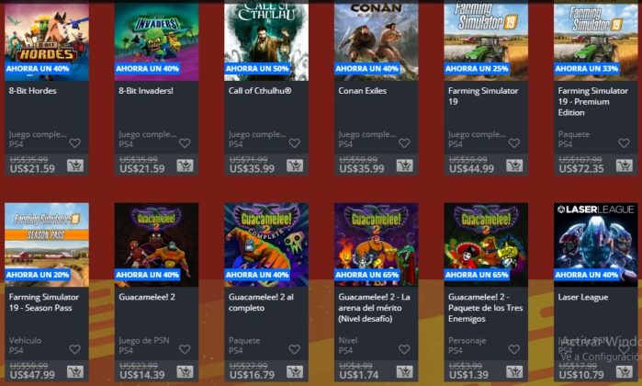Viewport: 642px width, 386px height.
Task: Click AHORRA UN 65% badge on Tres Enemigos
Action: 477,275
